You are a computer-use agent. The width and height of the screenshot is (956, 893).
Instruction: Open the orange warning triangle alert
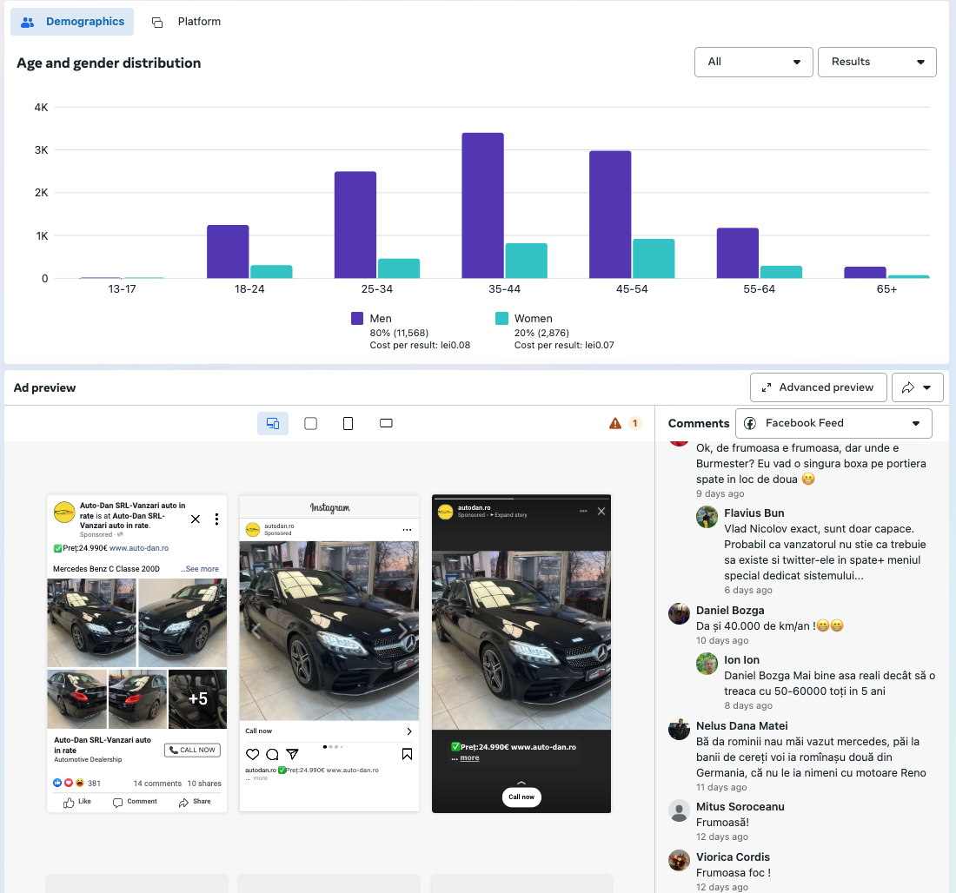click(x=615, y=424)
